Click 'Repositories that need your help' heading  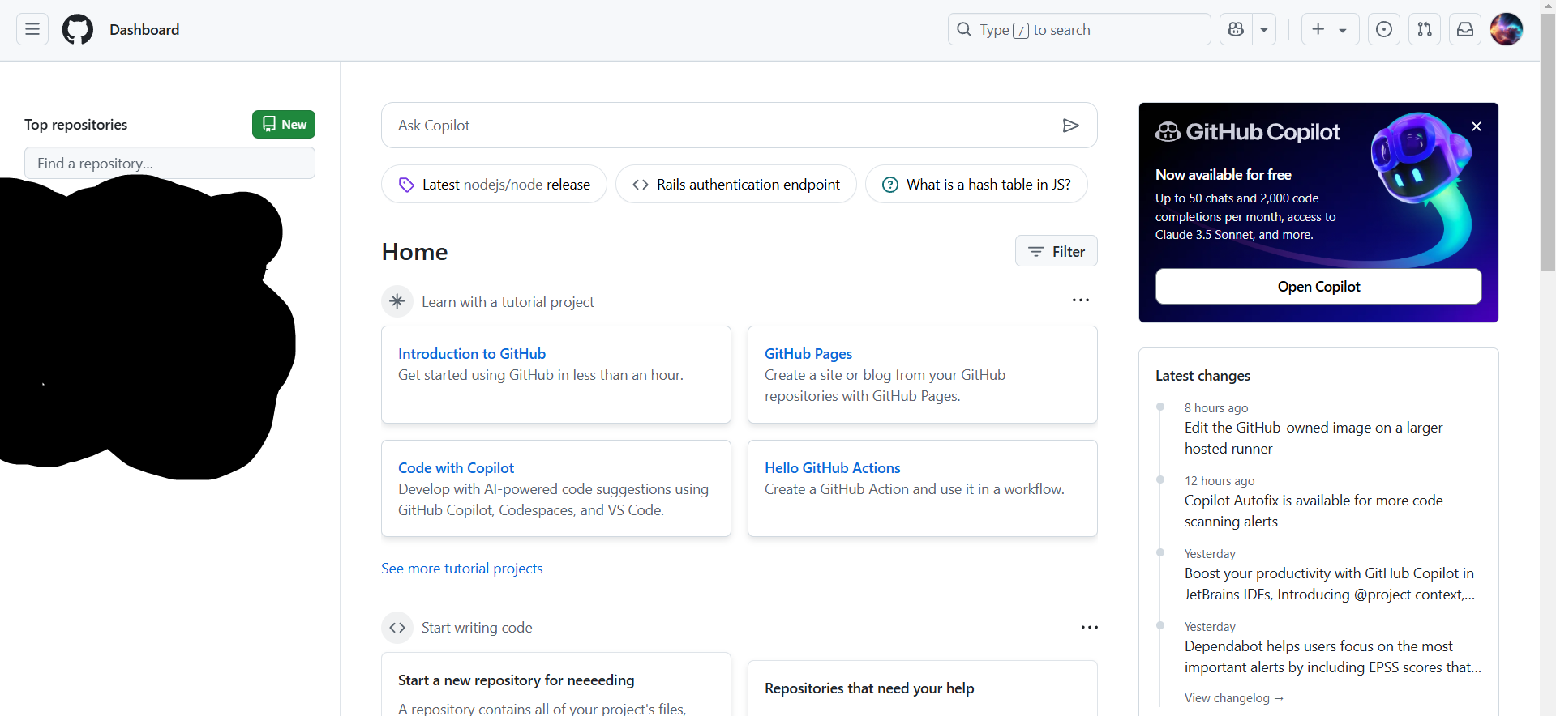tap(869, 688)
